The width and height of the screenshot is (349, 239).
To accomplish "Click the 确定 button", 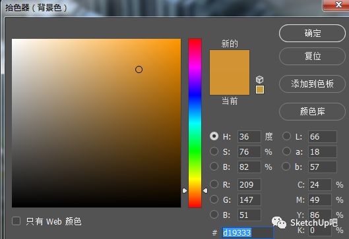I will [312, 34].
